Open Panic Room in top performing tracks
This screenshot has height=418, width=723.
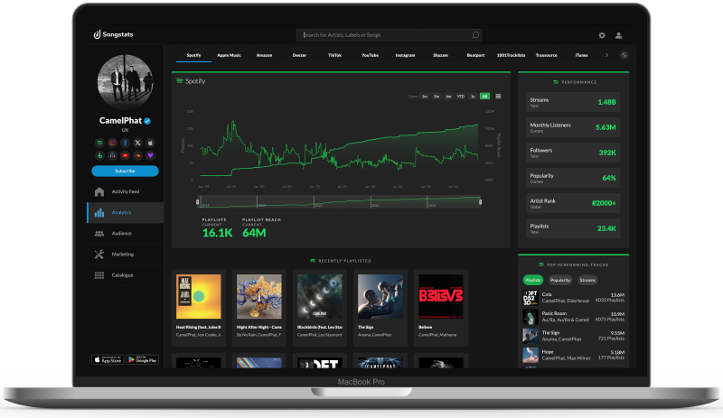point(574,317)
